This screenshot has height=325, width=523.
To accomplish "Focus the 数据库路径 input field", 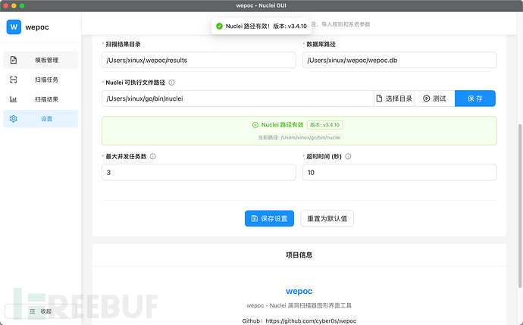I will coord(399,60).
